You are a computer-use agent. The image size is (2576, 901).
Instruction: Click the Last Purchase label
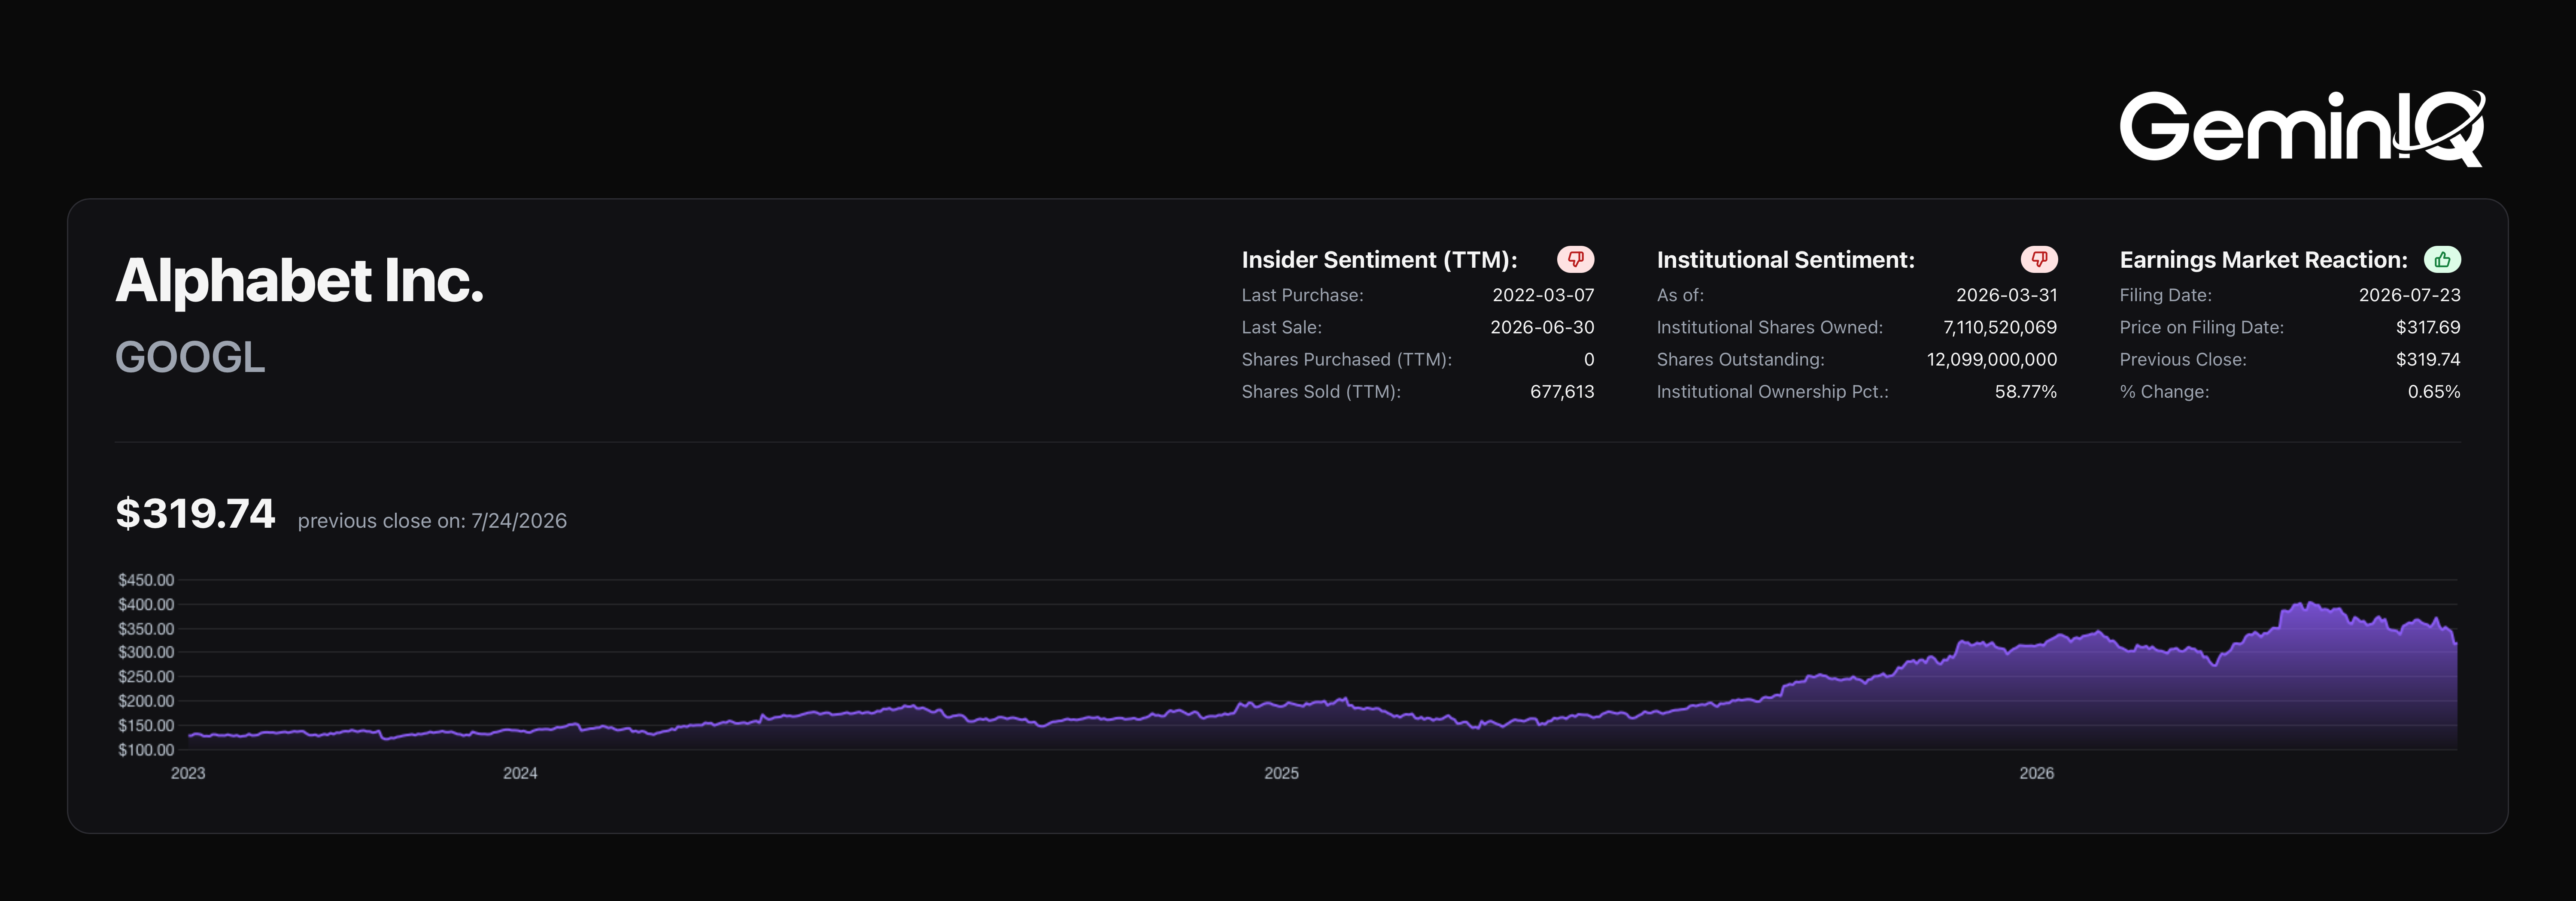click(x=1302, y=295)
